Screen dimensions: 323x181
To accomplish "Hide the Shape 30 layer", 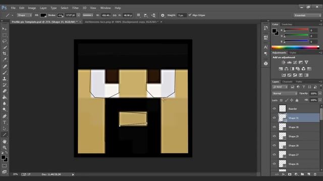I will (274, 127).
